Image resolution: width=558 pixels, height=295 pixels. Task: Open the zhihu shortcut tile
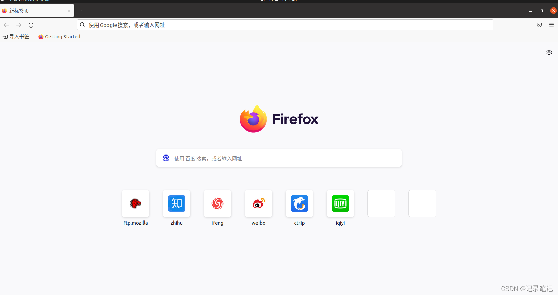(177, 203)
